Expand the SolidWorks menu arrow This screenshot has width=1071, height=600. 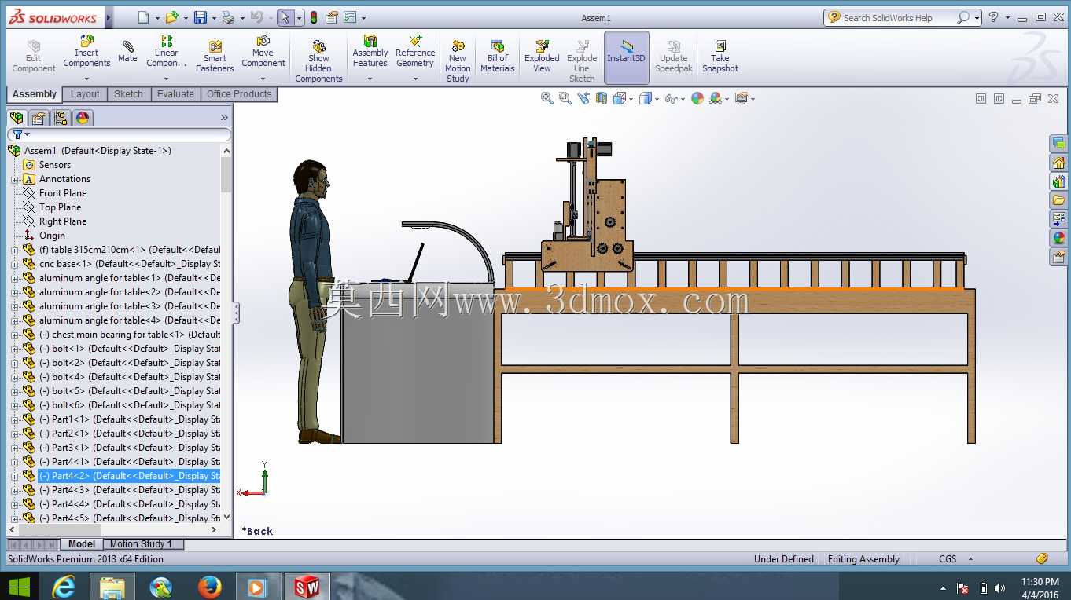tap(109, 17)
